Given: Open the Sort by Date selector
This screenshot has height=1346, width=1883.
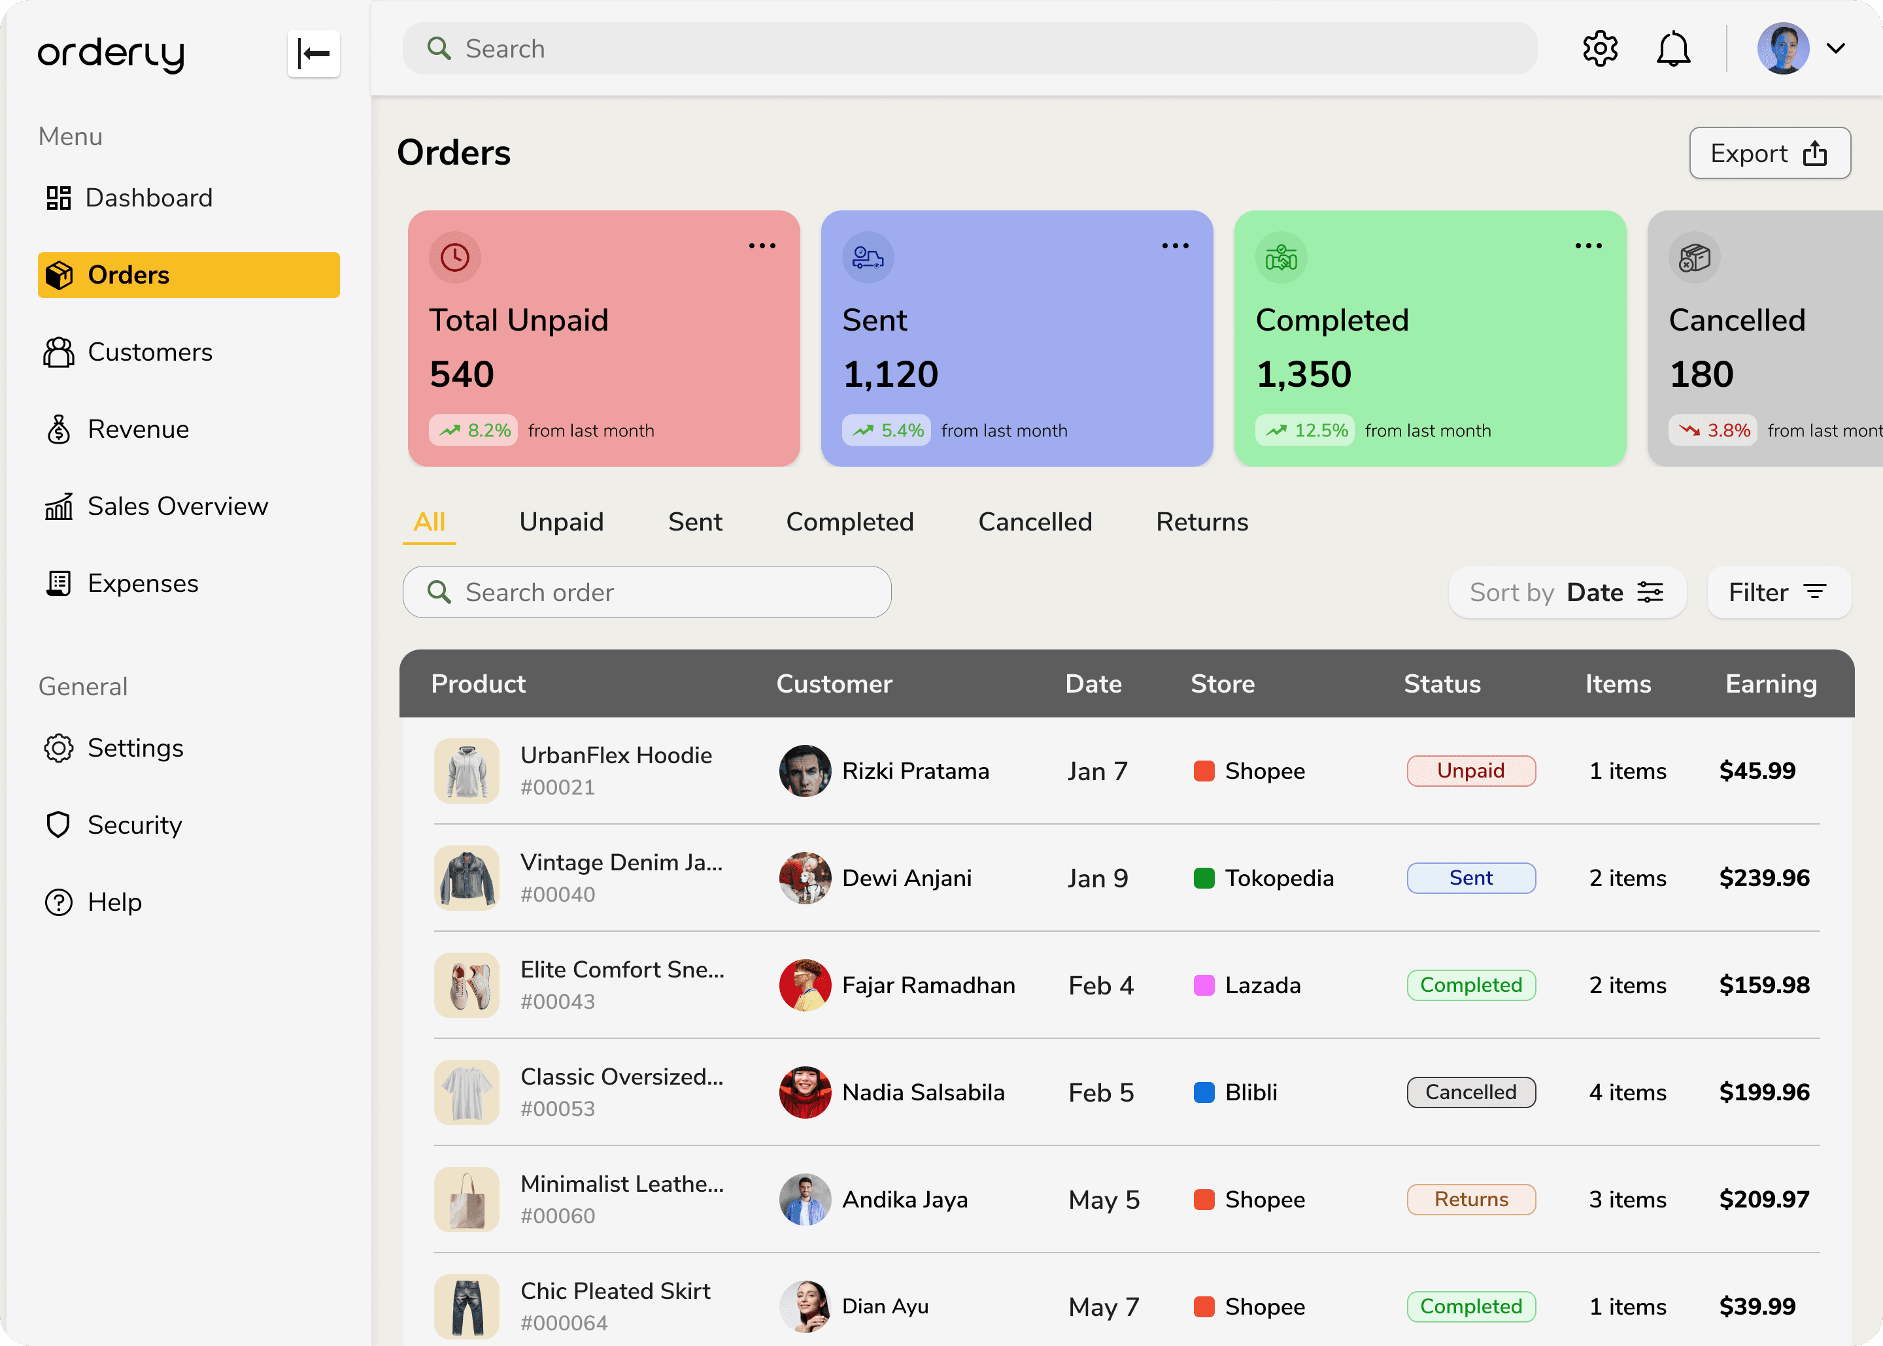Looking at the screenshot, I should coord(1567,592).
